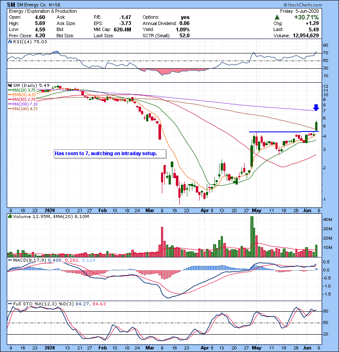Click the latest green breakout candle

(316, 126)
